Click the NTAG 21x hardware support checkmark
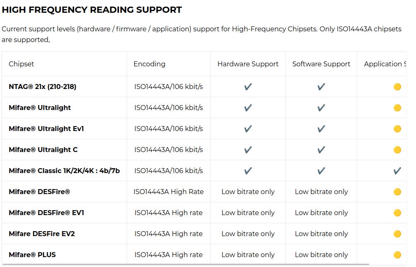Image resolution: width=416 pixels, height=267 pixels. 248,87
